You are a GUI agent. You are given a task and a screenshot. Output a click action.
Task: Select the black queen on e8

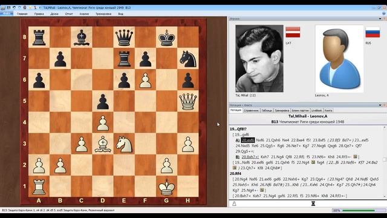click(x=124, y=38)
